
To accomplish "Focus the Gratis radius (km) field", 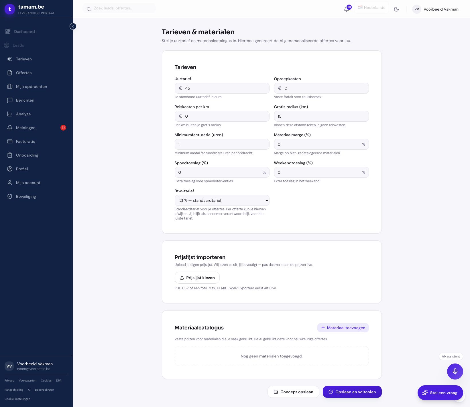I will coord(321,116).
